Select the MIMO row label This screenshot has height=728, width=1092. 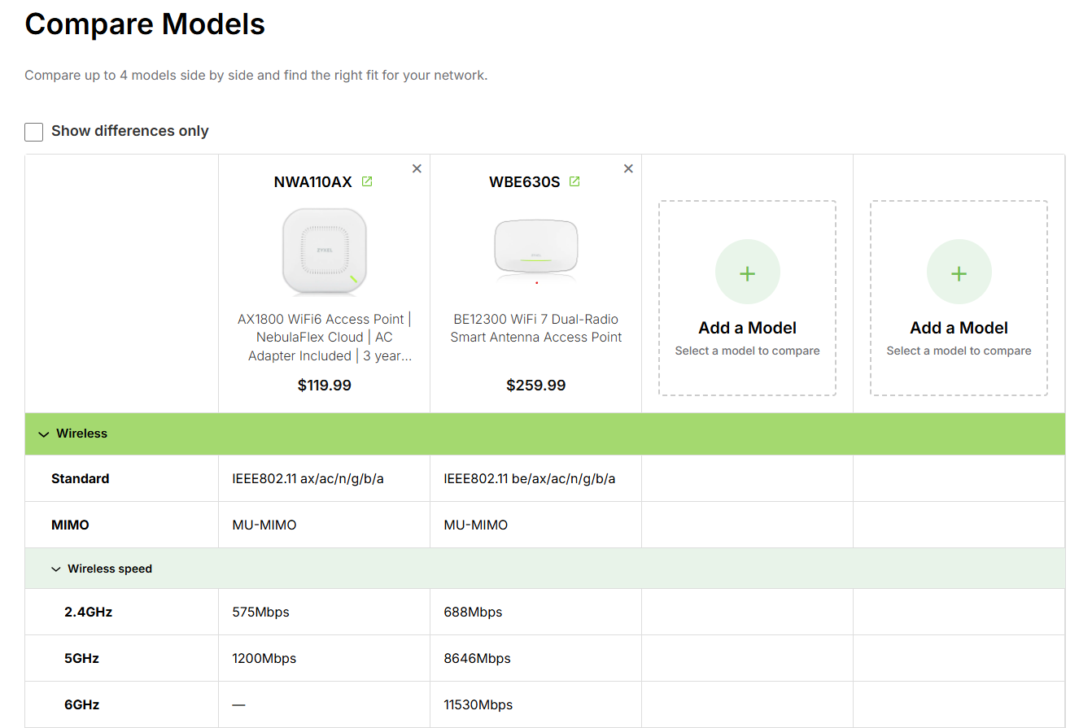click(71, 525)
